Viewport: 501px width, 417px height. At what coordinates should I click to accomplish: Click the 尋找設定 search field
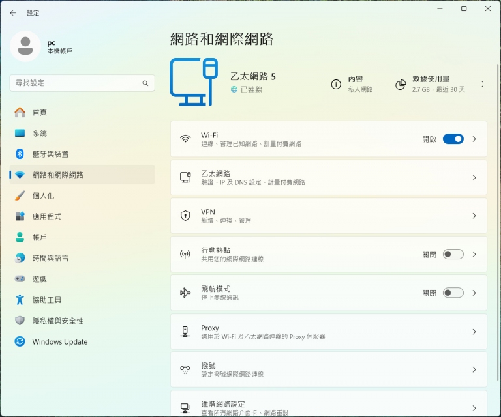tap(82, 83)
